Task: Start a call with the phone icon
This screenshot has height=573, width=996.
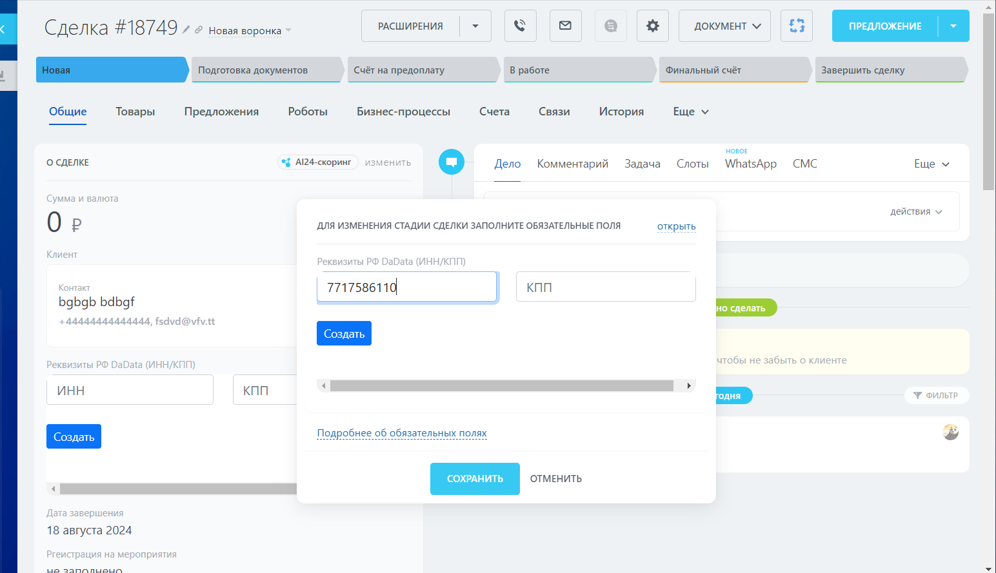Action: tap(520, 26)
